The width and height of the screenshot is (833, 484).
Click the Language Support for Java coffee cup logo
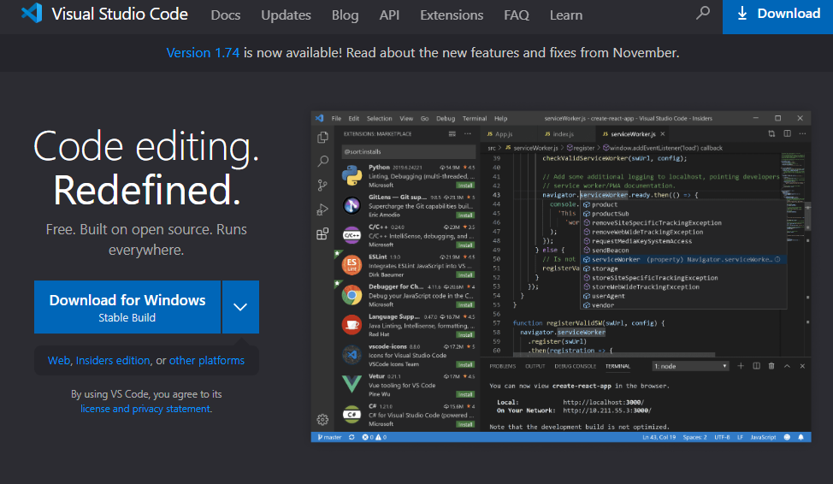tap(352, 325)
